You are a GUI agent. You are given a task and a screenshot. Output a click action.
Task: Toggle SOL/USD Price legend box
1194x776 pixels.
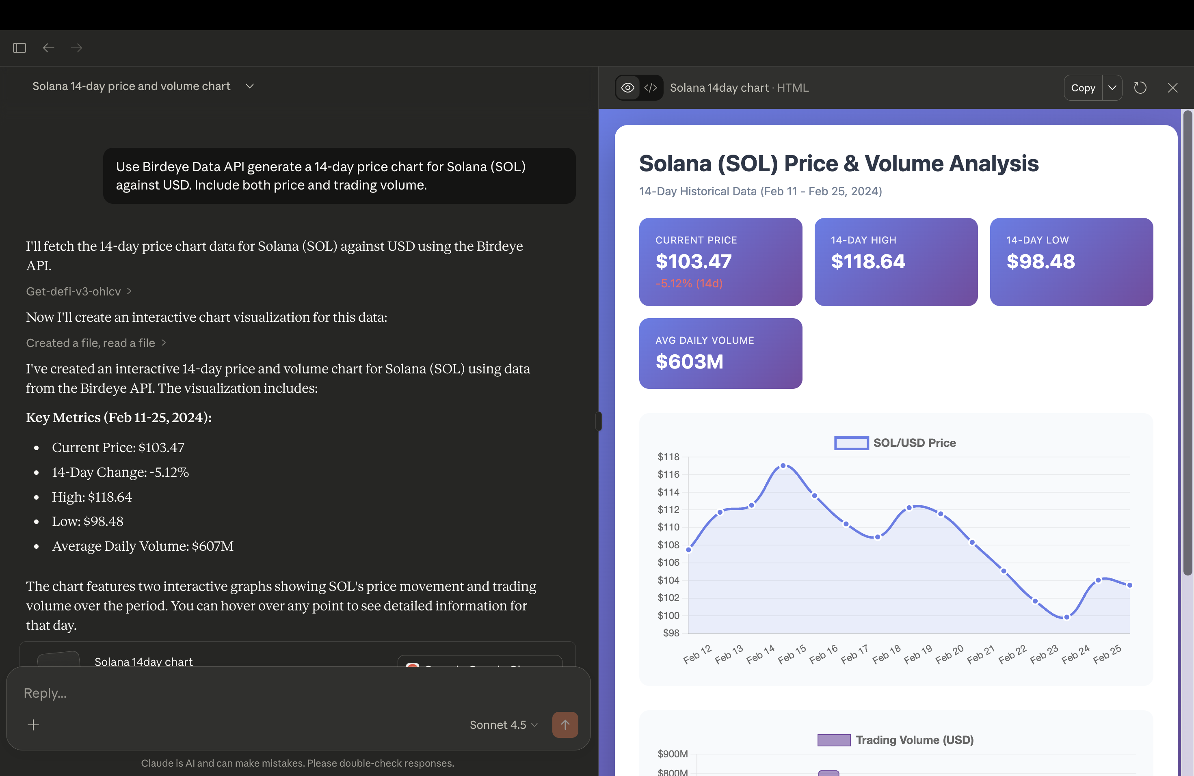[851, 443]
